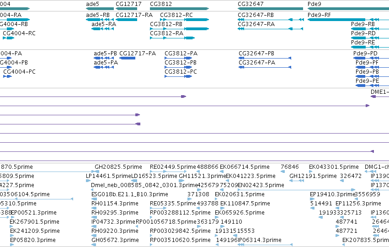Select transcript CG4004-RB
The height and width of the screenshot is (247, 389).
pyautogui.click(x=7, y=29)
